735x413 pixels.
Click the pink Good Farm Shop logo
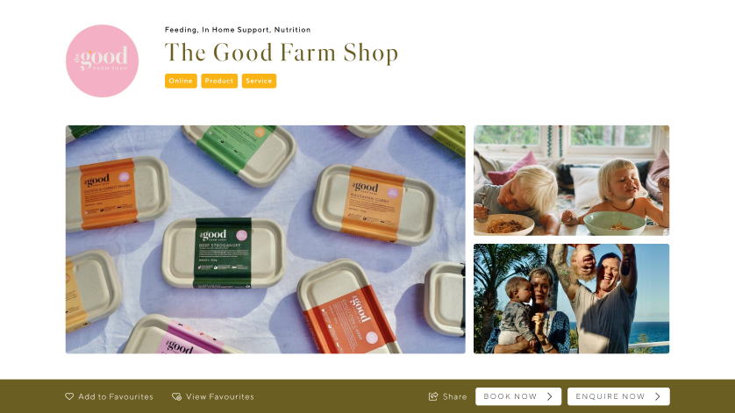(x=103, y=61)
